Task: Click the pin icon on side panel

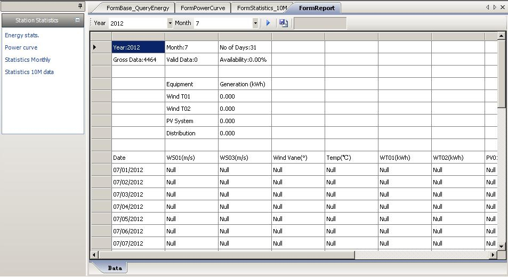Action: (80, 6)
